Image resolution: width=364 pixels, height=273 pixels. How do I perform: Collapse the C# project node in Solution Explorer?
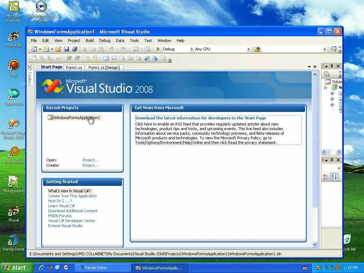pos(326,87)
